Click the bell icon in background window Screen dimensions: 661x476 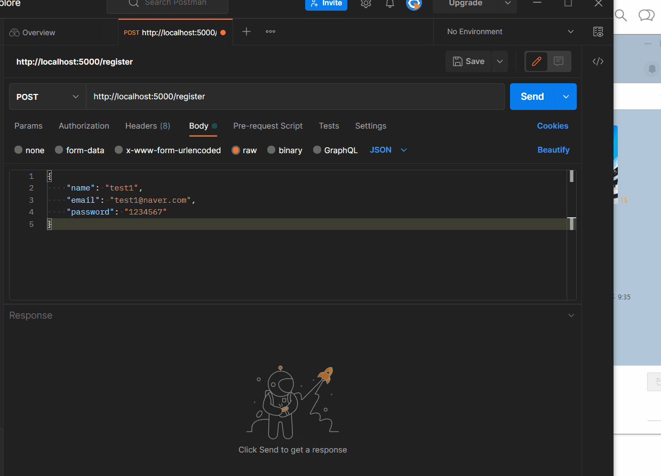[x=652, y=69]
